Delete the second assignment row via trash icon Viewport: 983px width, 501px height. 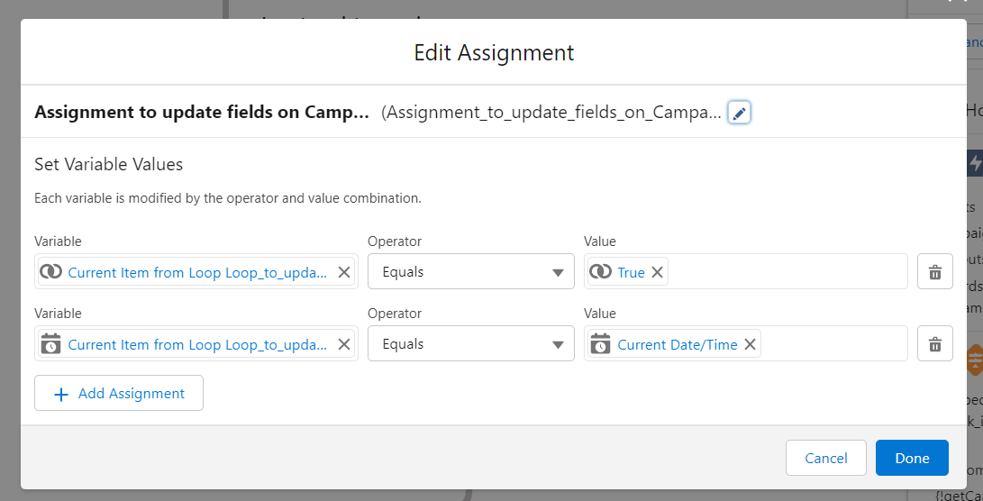coord(934,343)
